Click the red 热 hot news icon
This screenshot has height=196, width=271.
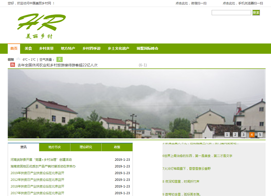[13, 65]
